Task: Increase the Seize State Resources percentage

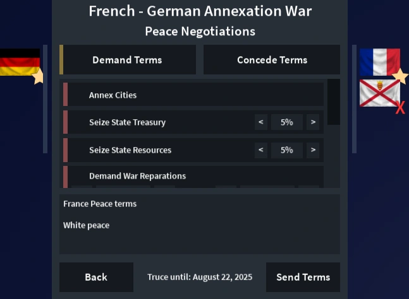Action: point(312,150)
